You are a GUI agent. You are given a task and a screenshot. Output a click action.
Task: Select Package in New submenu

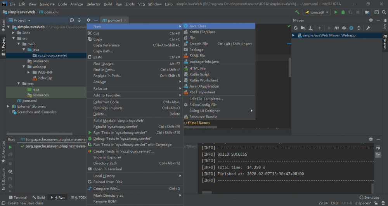point(219,50)
